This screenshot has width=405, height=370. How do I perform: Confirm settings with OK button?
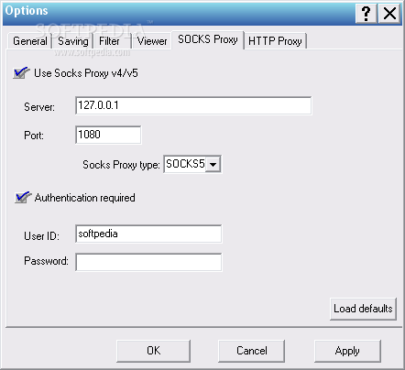click(x=153, y=351)
